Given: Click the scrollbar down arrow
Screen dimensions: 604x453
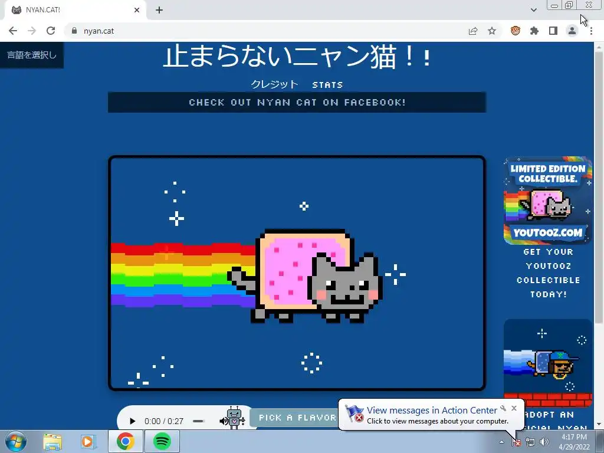Looking at the screenshot, I should coord(599,425).
